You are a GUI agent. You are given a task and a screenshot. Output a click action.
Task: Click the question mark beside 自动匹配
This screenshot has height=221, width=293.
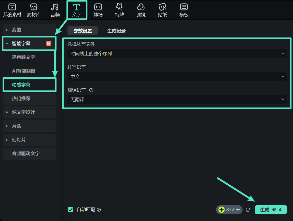point(99,210)
